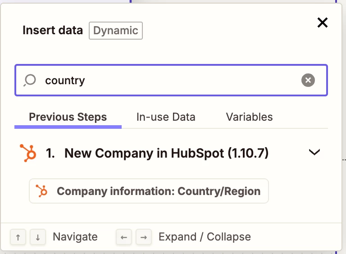Focus the country search field
Viewport: 346px width, 254px height.
(x=171, y=80)
